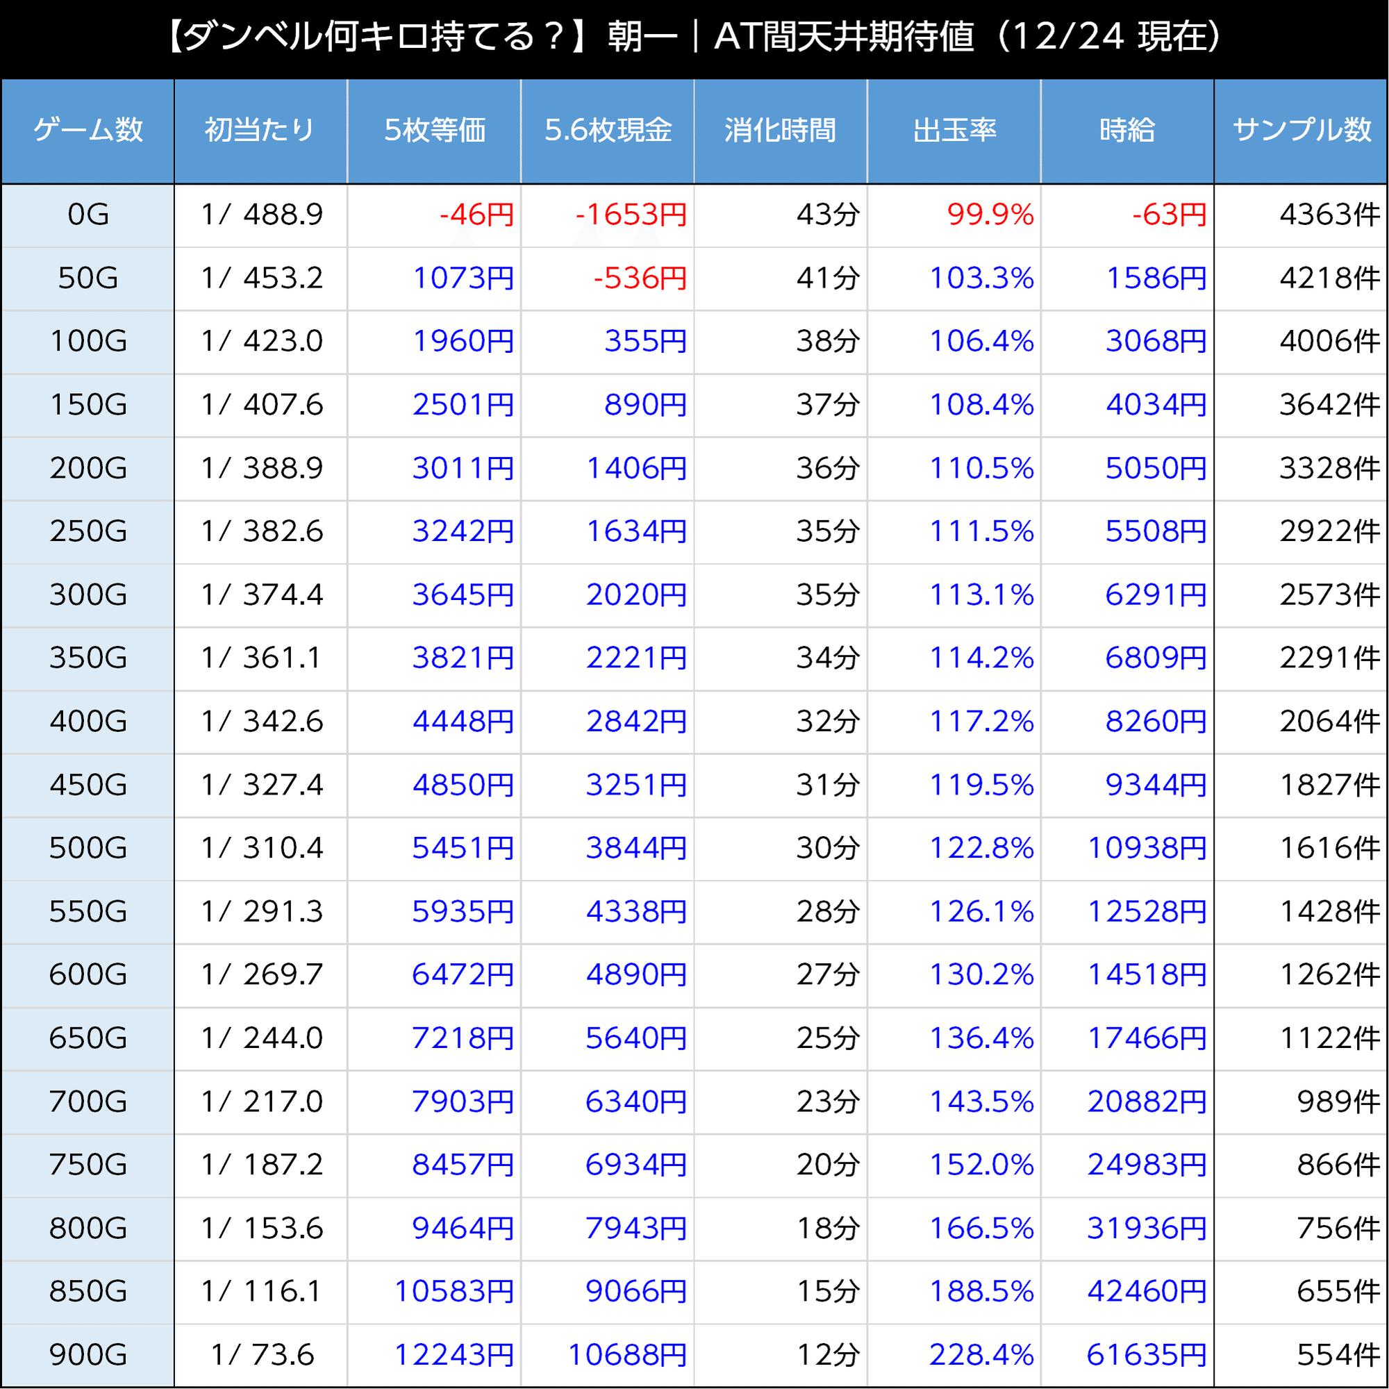The height and width of the screenshot is (1389, 1389).
Task: Click the 1/ 73.6 probability cell
Action: pyautogui.click(x=261, y=1356)
